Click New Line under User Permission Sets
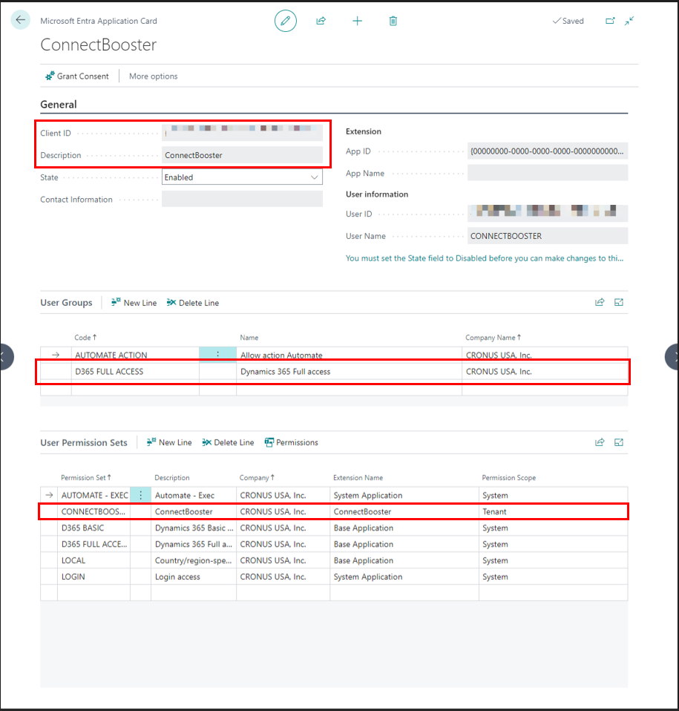679x711 pixels. click(x=169, y=442)
